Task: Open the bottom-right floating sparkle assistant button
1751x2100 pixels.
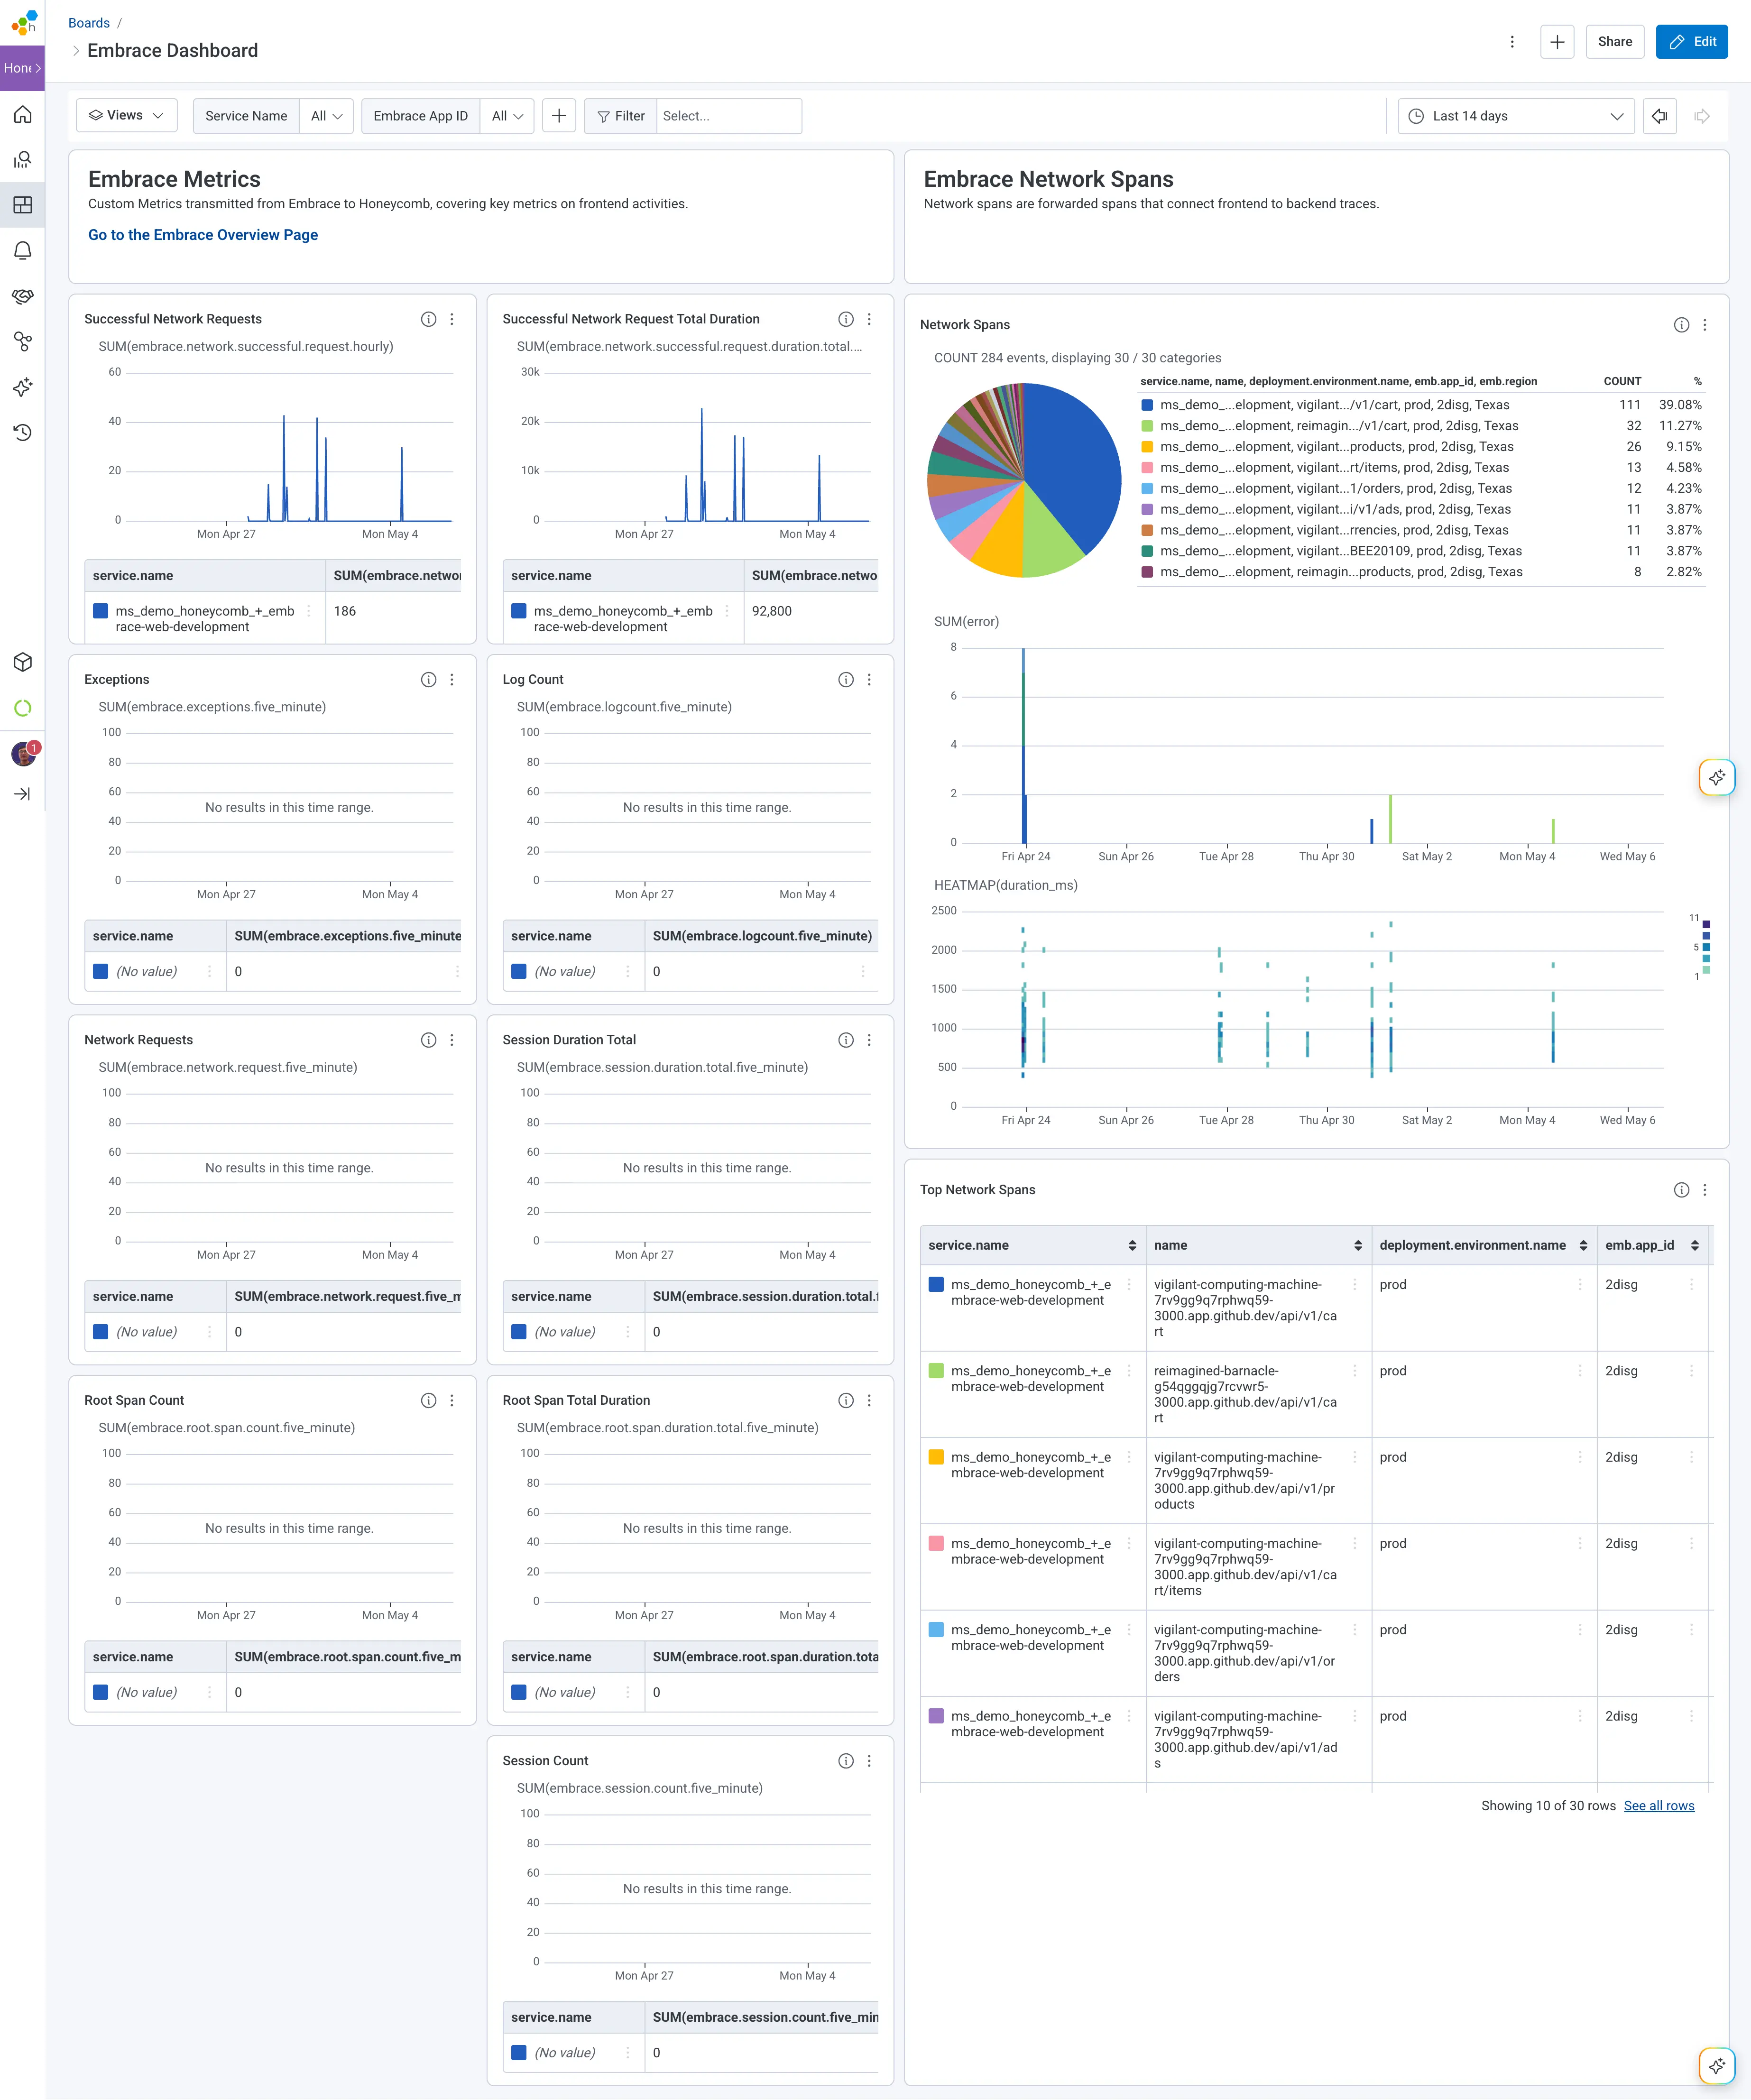Action: [x=1716, y=2065]
